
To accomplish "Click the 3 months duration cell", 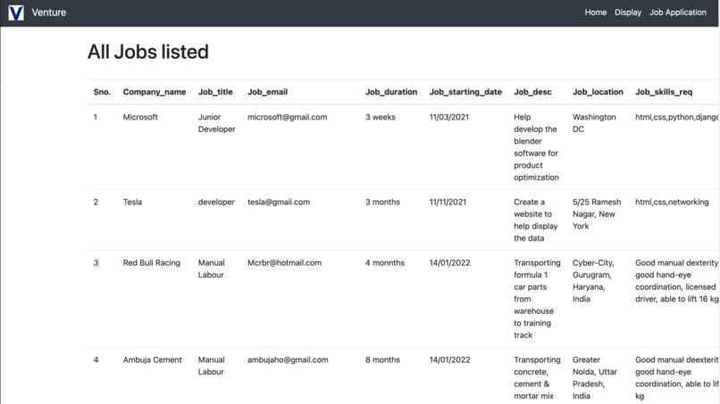I will [x=382, y=202].
